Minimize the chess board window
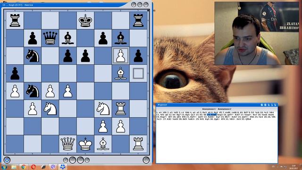This screenshot has height=170, width=302. tap(134, 4)
